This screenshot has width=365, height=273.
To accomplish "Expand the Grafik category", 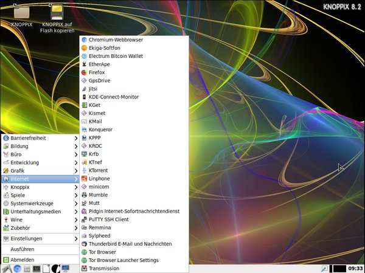I will pos(40,171).
